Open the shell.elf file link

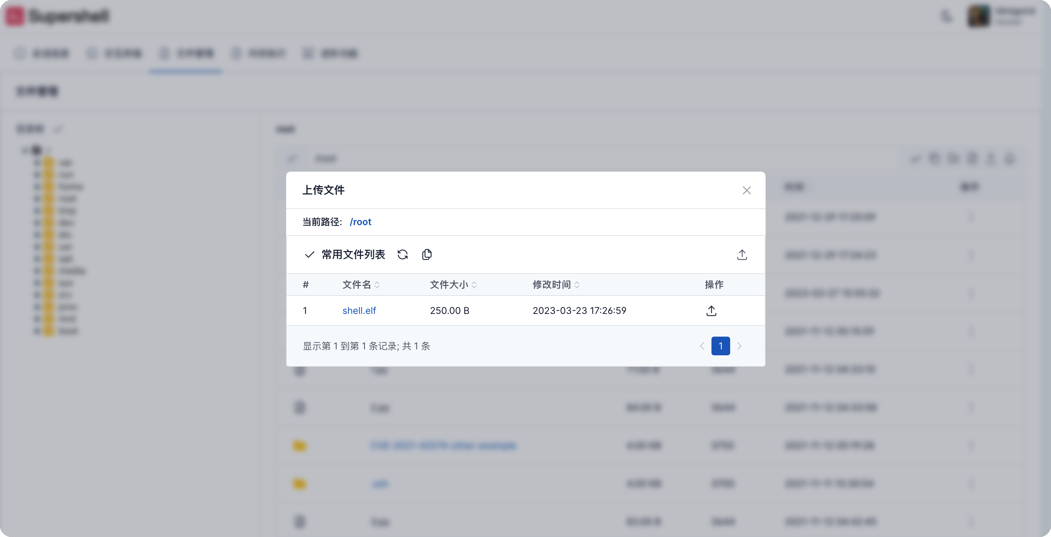pos(359,311)
